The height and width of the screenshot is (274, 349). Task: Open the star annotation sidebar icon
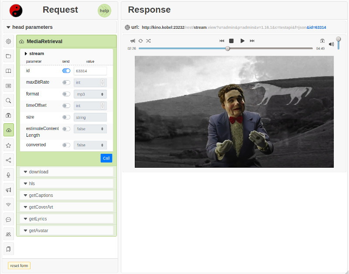8,145
